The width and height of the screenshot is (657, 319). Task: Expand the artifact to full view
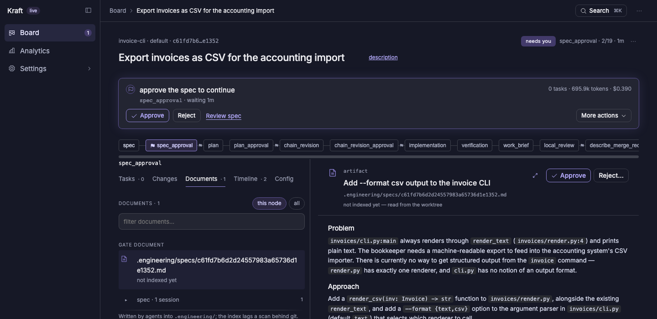[535, 175]
